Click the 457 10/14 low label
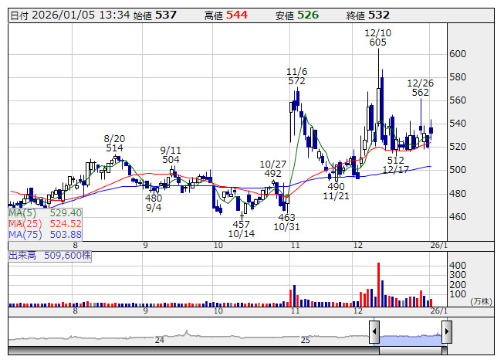 pyautogui.click(x=242, y=229)
